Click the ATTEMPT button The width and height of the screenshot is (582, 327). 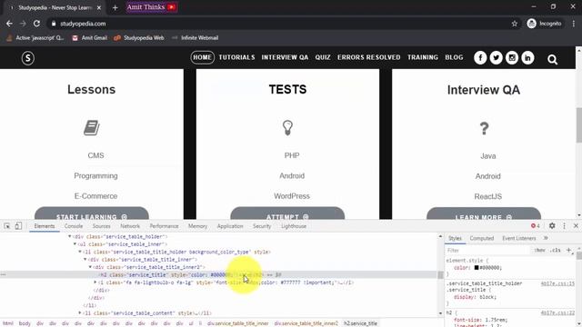point(287,213)
